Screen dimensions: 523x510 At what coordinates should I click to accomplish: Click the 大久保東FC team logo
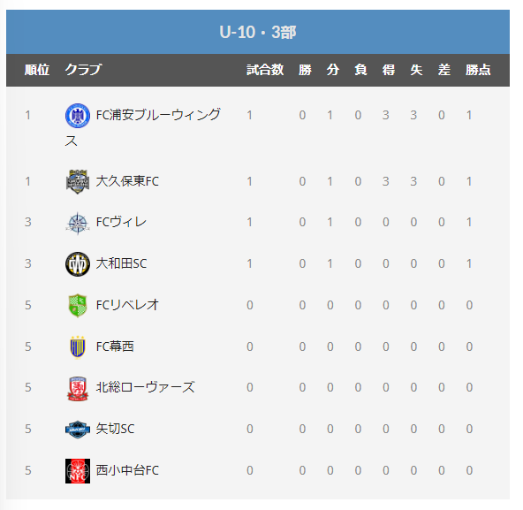[78, 181]
